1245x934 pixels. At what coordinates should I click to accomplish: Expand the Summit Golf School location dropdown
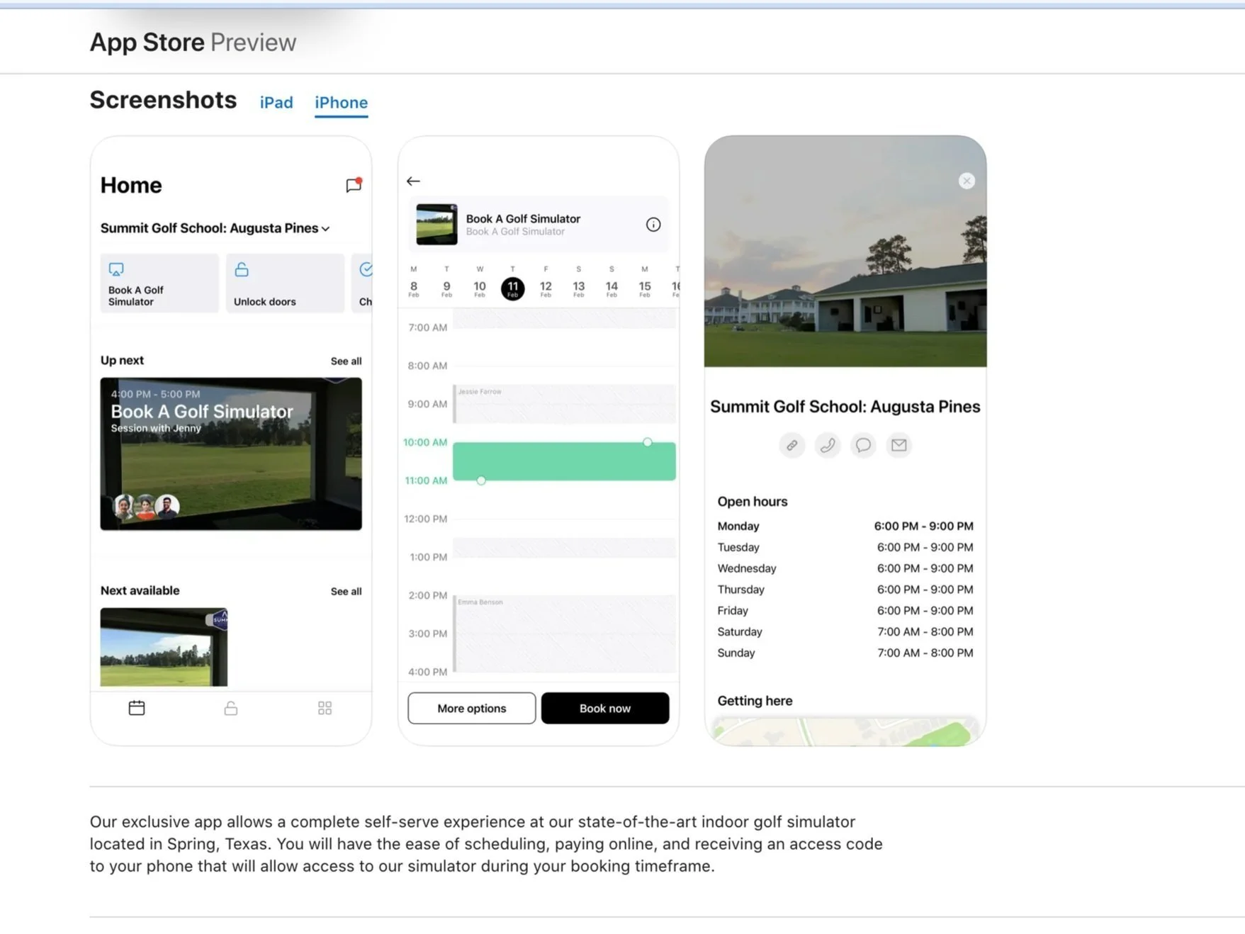click(215, 228)
